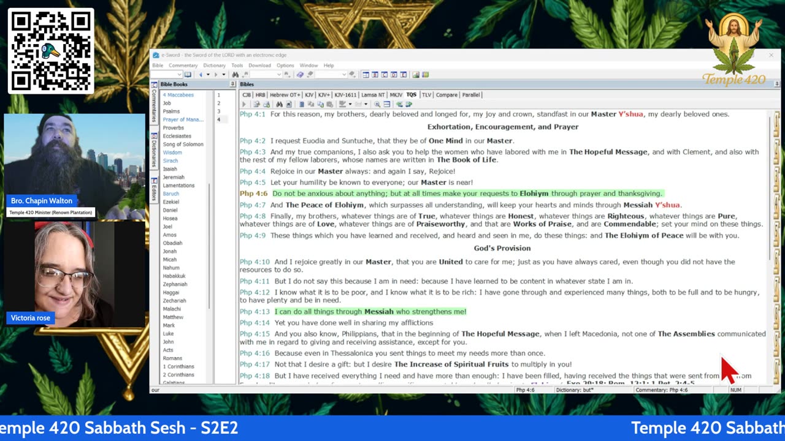This screenshot has height=441, width=785.
Task: Click status bar entry 'Commentary: Php 4:6'
Action: coord(661,390)
